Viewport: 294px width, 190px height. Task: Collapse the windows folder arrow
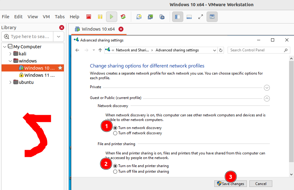tap(10, 61)
